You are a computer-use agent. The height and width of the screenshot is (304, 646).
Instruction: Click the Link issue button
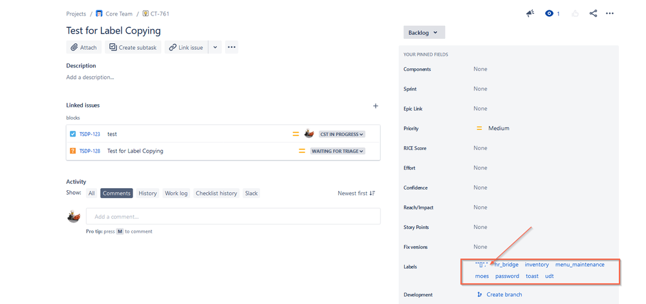(186, 47)
